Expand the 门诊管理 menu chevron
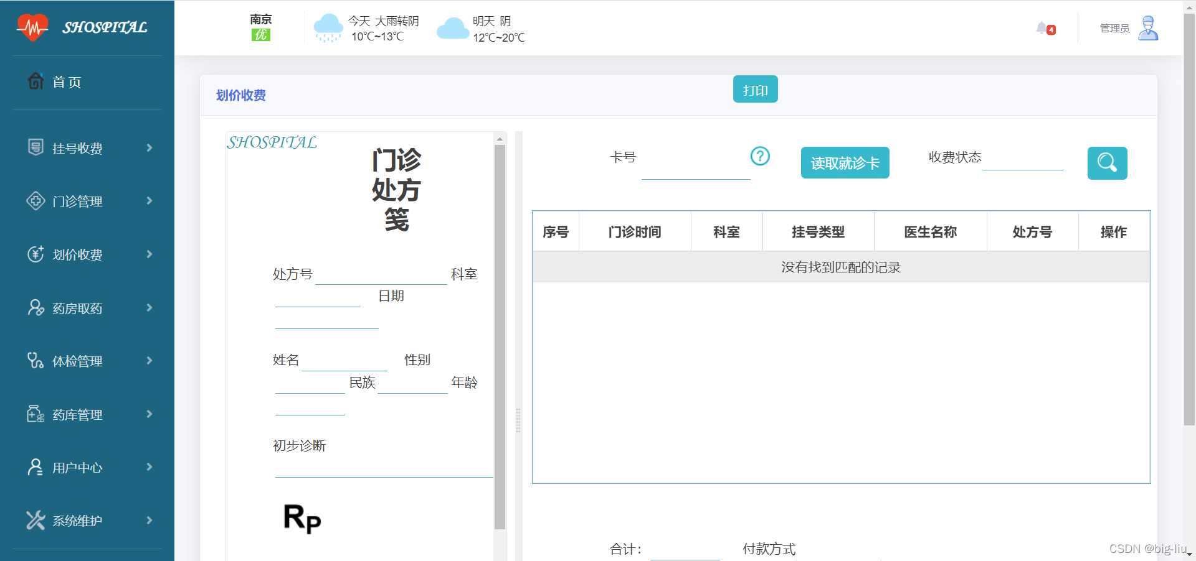The image size is (1196, 561). [149, 200]
